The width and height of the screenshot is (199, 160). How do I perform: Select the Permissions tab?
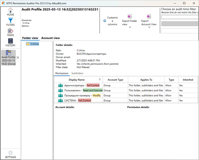coord(62,73)
